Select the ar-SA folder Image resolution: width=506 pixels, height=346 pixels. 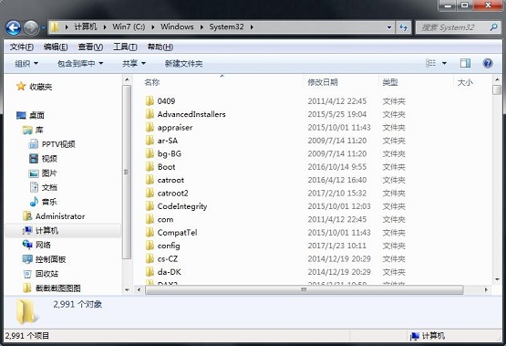(168, 141)
